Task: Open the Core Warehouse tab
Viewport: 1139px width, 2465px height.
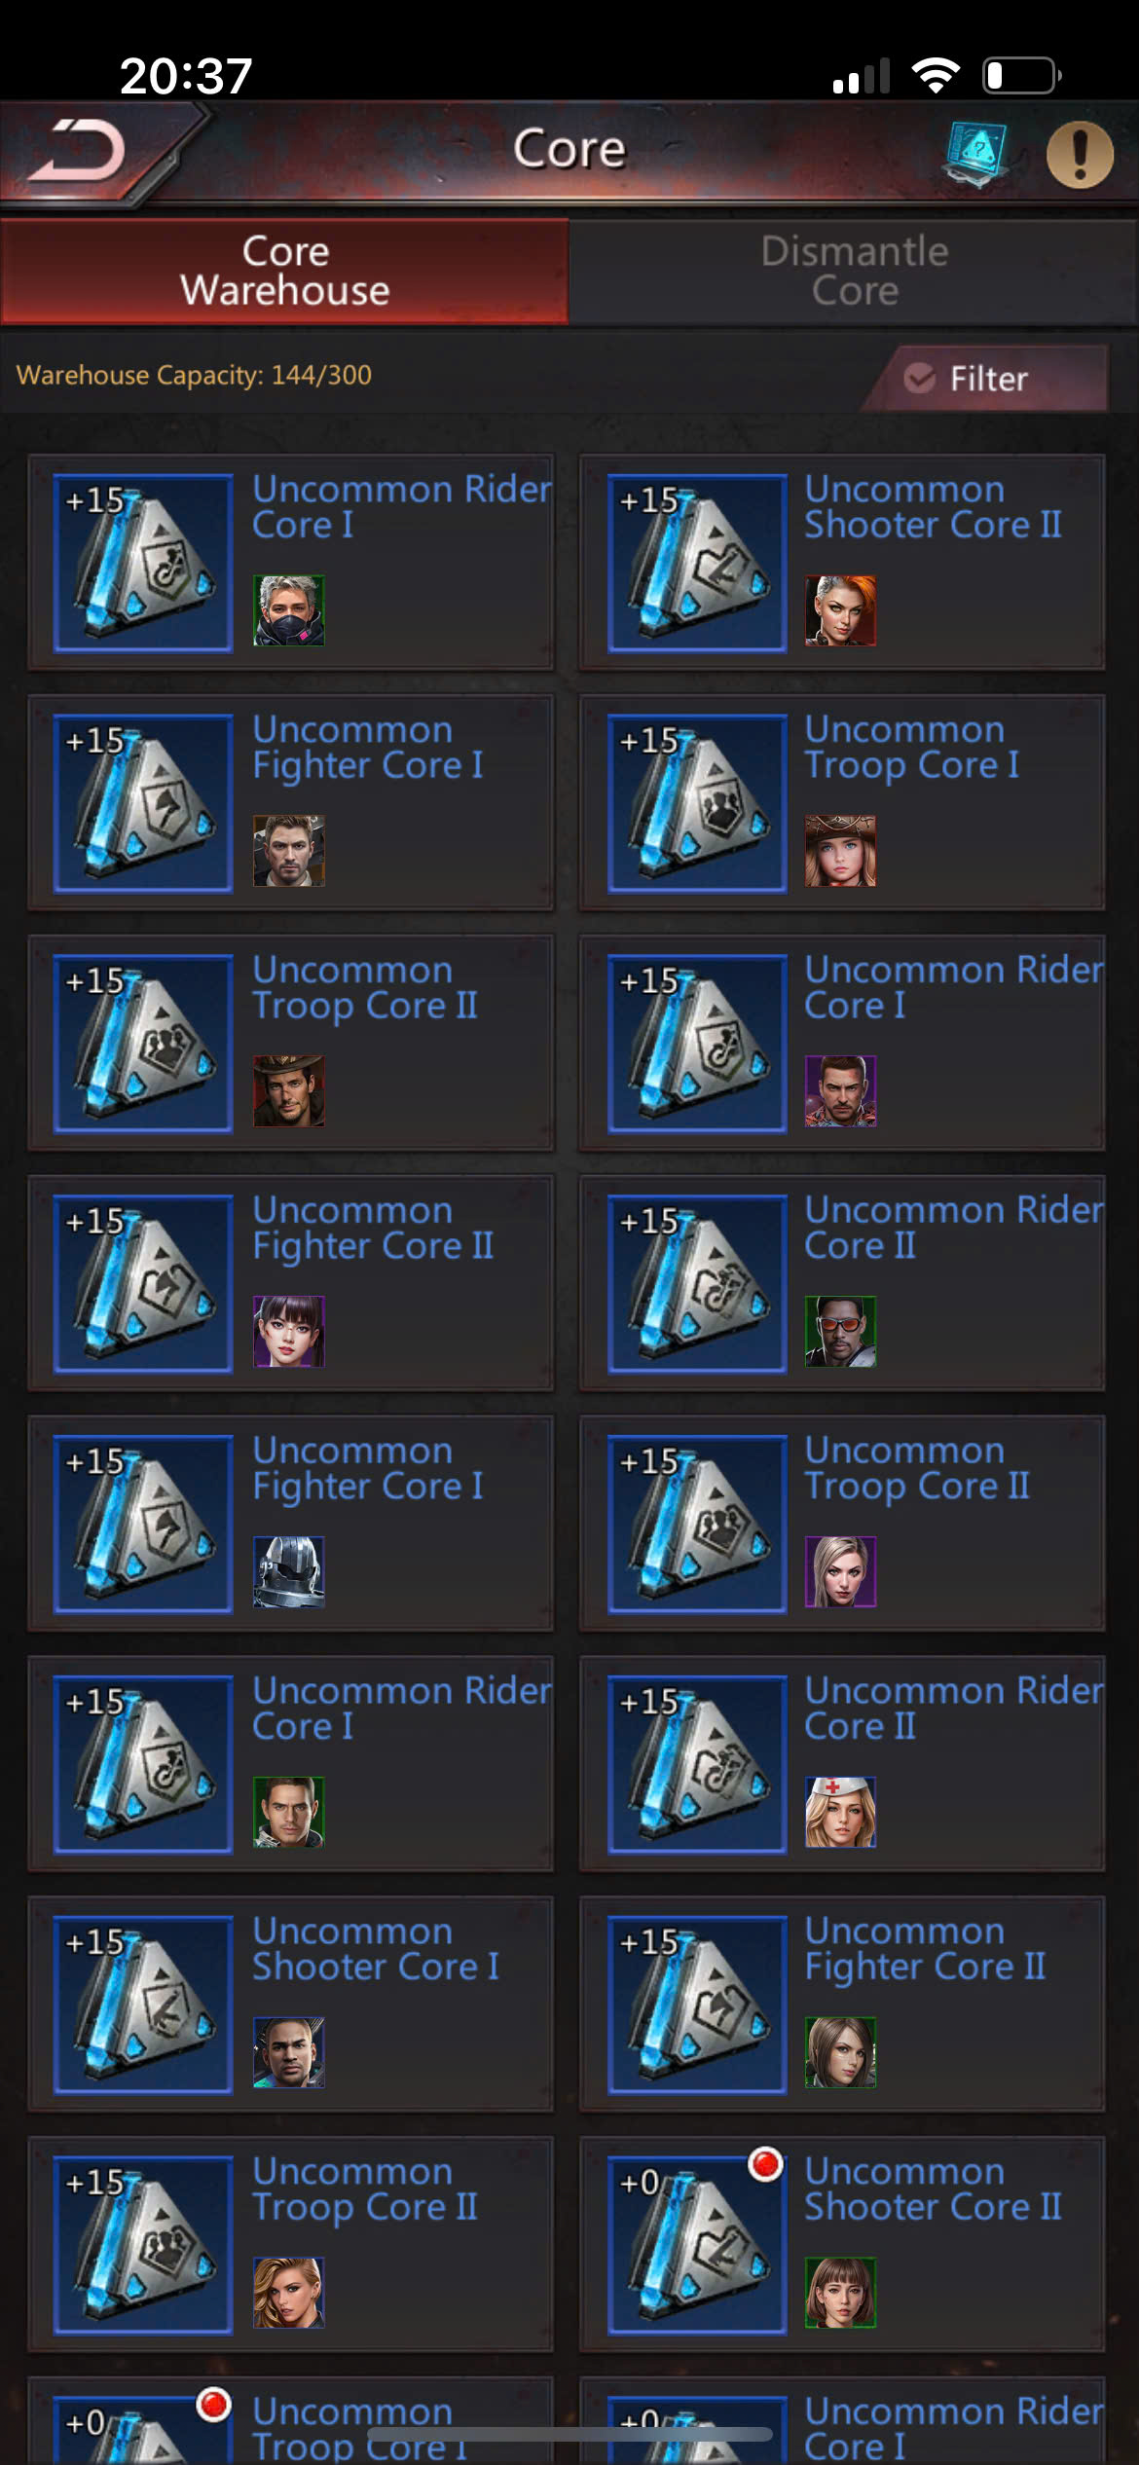Action: [x=284, y=271]
